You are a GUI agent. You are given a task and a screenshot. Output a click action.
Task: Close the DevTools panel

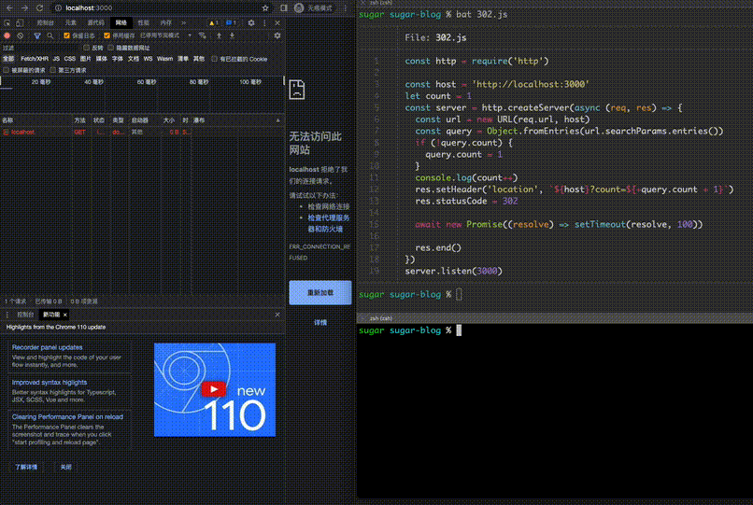pos(277,22)
